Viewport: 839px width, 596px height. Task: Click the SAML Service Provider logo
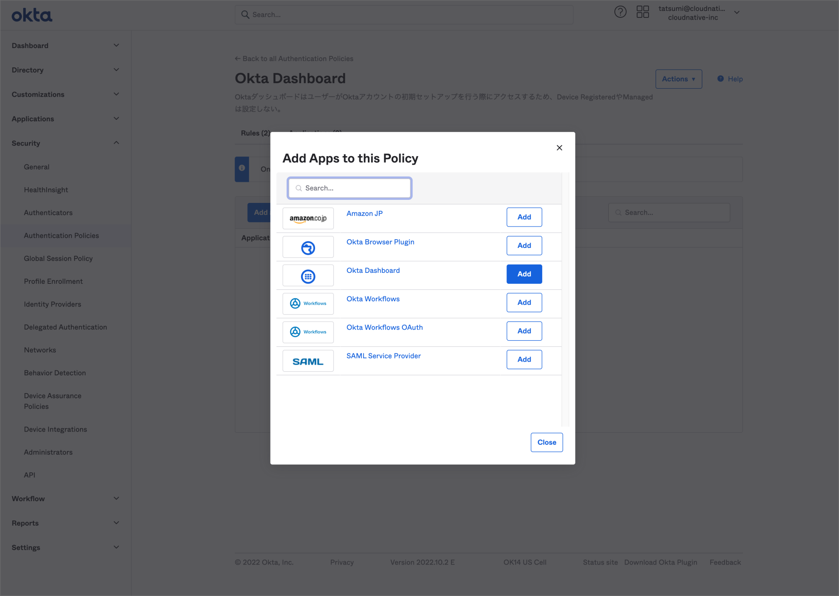[308, 360]
